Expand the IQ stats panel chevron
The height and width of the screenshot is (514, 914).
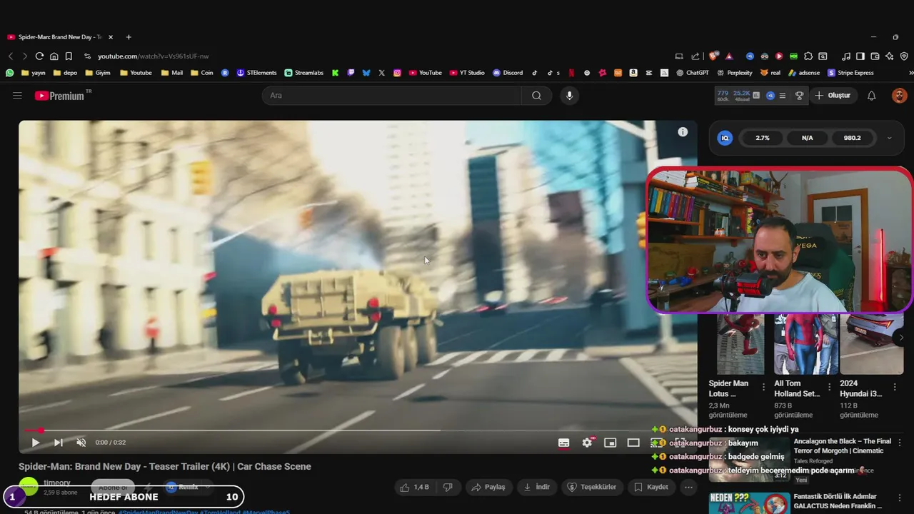coord(889,138)
